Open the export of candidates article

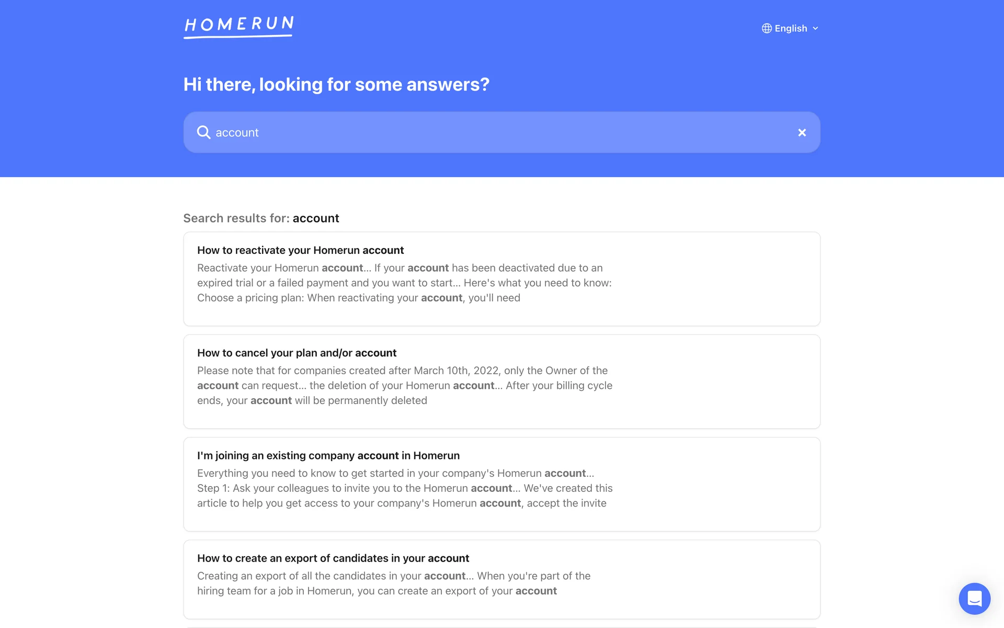click(333, 558)
